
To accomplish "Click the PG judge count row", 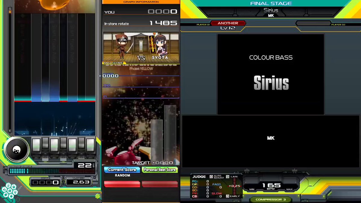I will point(200,181).
